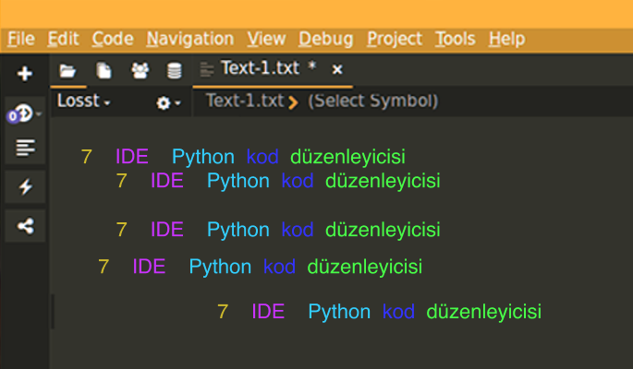
Task: Open the Debug menu
Action: tap(325, 39)
